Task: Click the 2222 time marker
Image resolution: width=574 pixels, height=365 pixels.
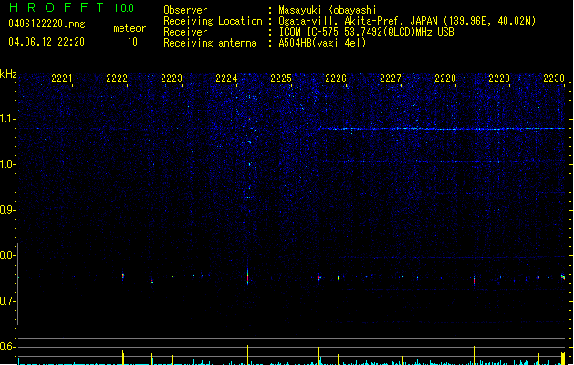Action: point(117,78)
